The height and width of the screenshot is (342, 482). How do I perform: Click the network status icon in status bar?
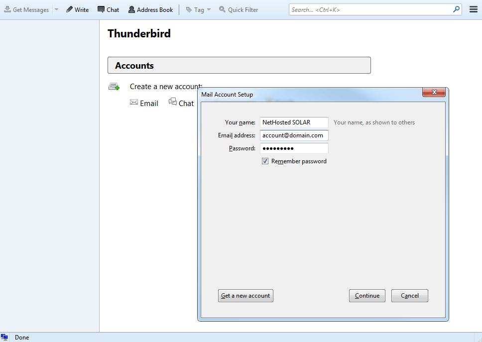4,338
